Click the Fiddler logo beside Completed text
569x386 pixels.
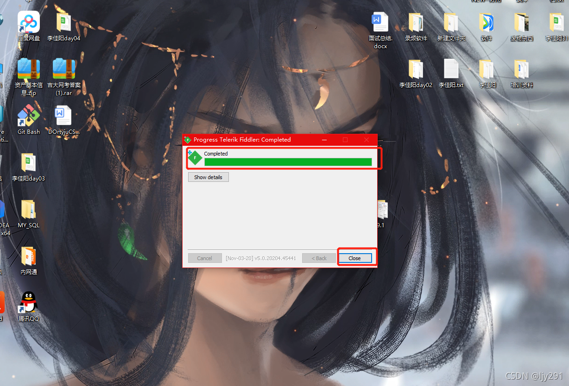(195, 158)
